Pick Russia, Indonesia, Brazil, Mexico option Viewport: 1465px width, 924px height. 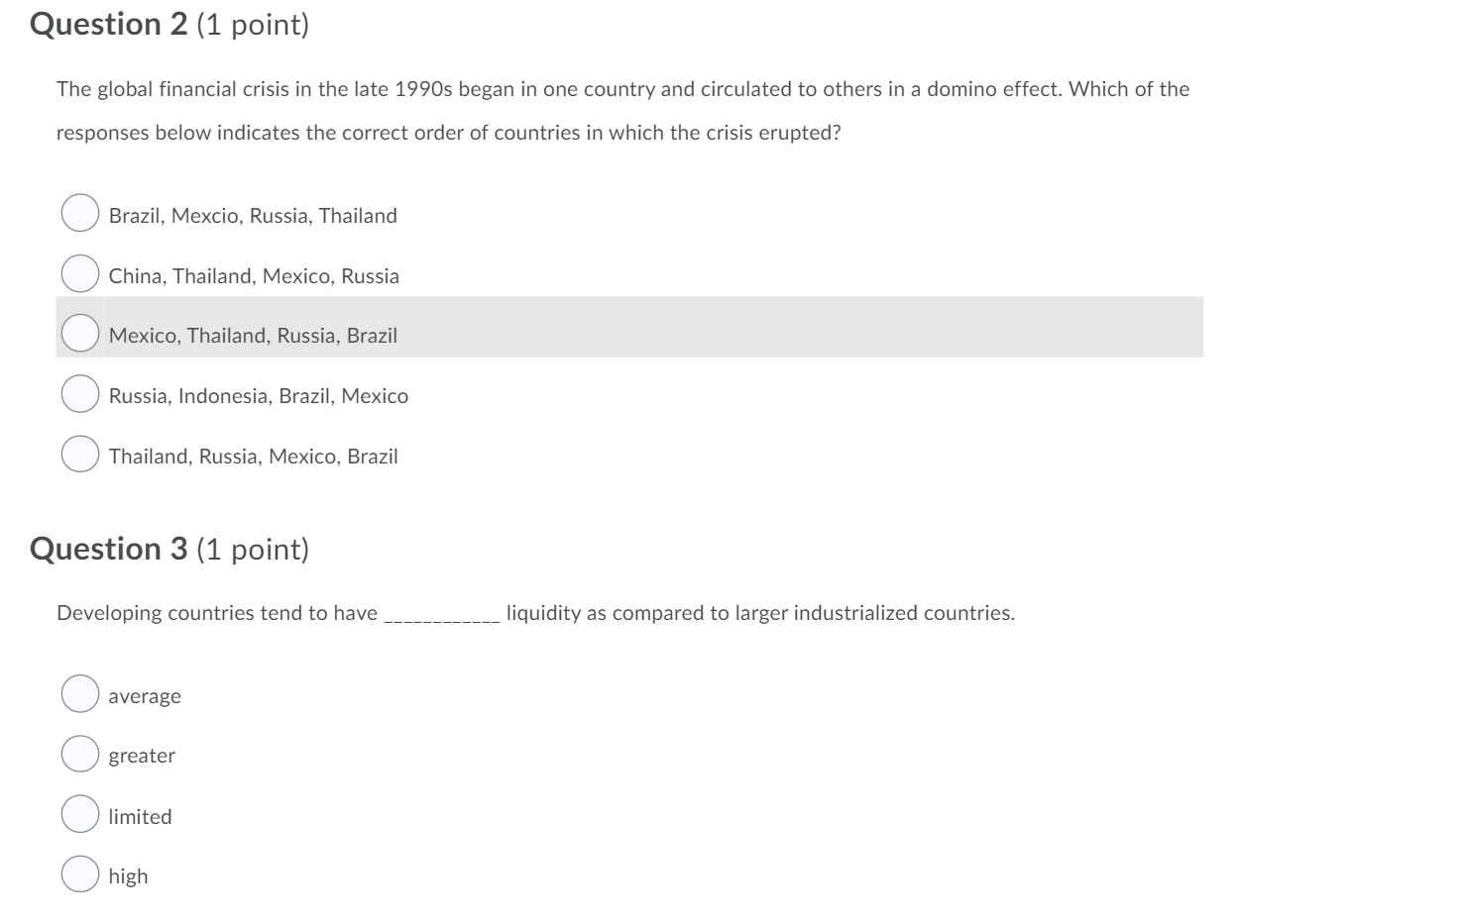point(79,393)
